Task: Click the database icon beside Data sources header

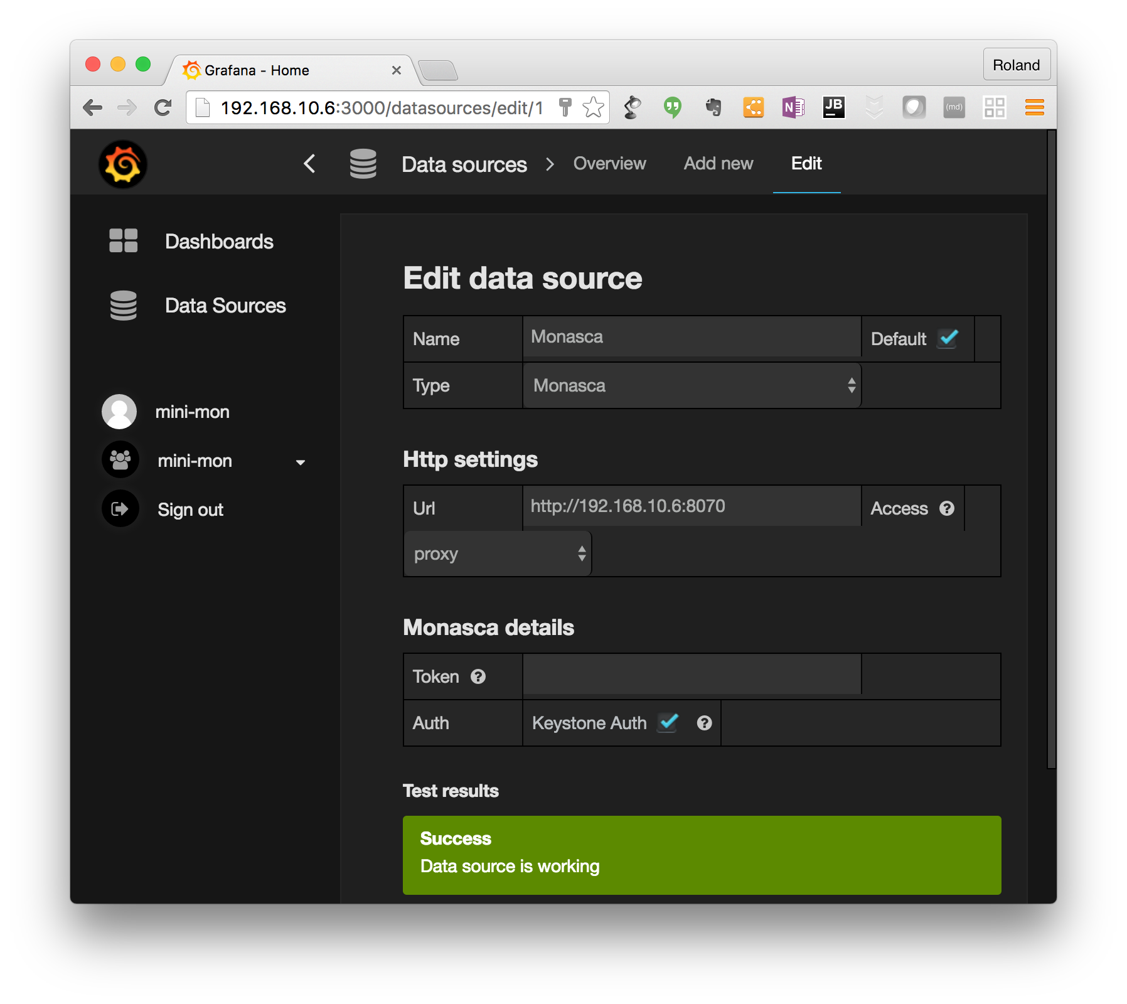Action: 363,164
